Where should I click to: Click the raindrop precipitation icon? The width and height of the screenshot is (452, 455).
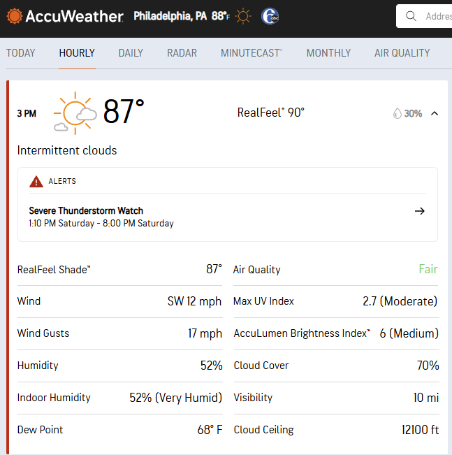398,113
